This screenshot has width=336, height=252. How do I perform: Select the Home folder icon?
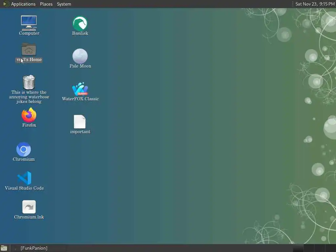pyautogui.click(x=29, y=50)
